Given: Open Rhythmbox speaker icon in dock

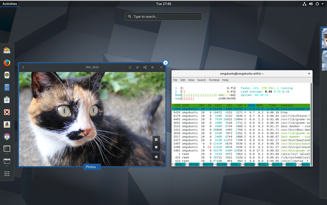Looking at the screenshot, I should coord(7,75).
